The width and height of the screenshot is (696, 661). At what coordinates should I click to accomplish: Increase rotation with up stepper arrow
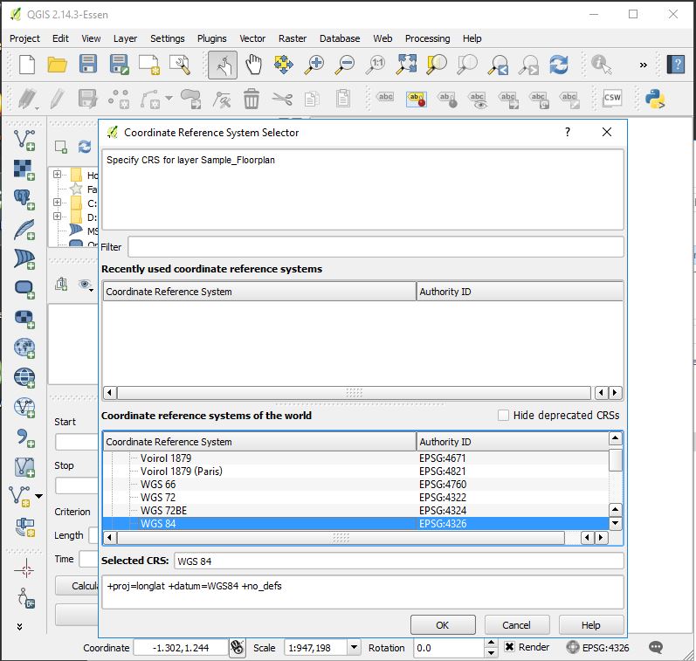tap(491, 643)
